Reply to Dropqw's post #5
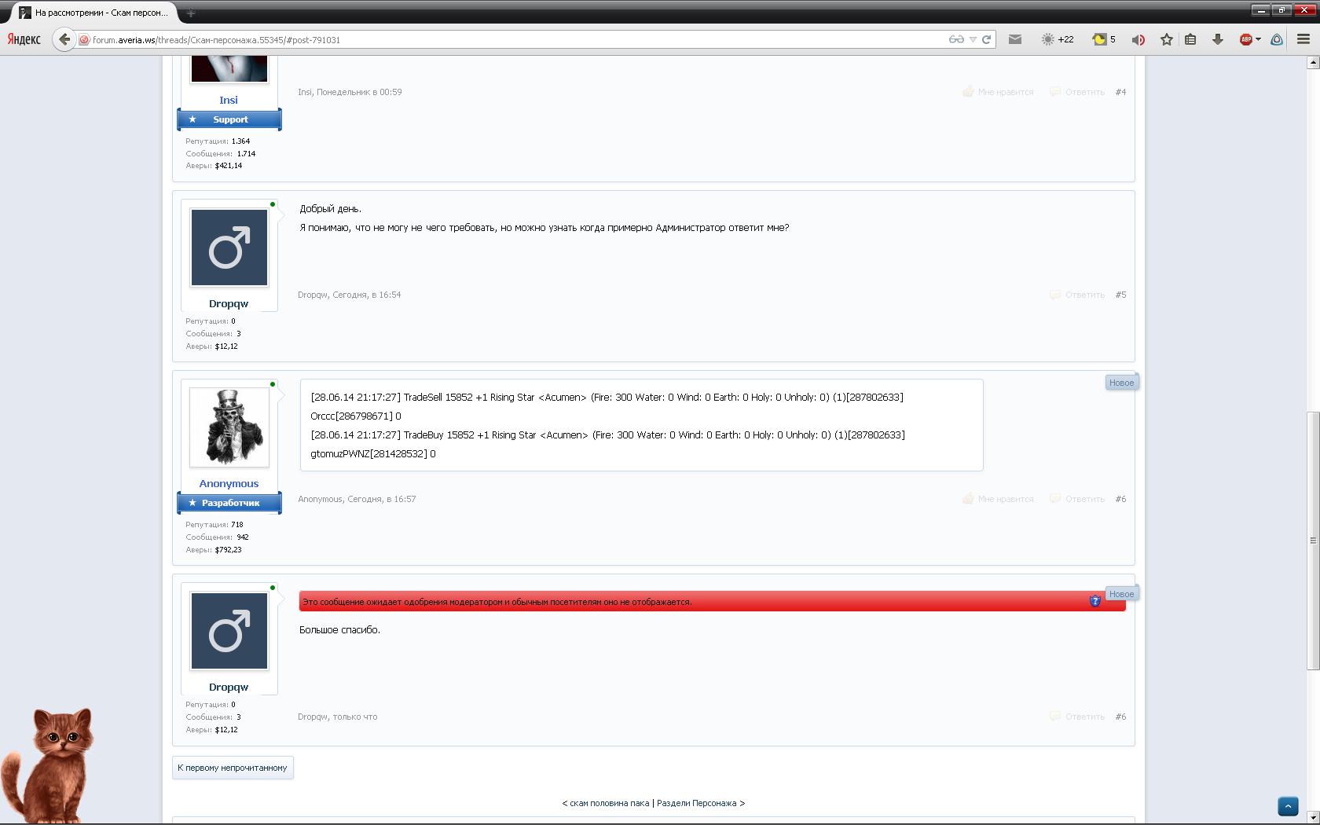The height and width of the screenshot is (825, 1320). tap(1077, 295)
